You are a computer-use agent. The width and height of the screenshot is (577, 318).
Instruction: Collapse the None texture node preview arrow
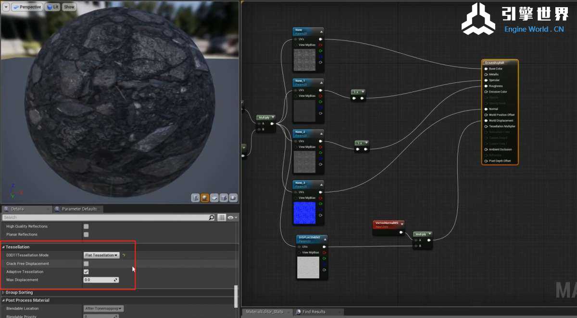coord(320,32)
